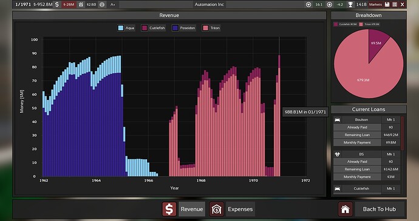Screen dimensions: 419x221
Task: Click the light blue Aqua color swatch
Action: [x=121, y=28]
